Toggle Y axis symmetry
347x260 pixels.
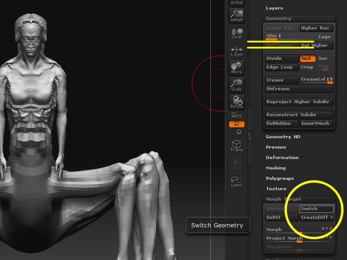tap(236, 123)
